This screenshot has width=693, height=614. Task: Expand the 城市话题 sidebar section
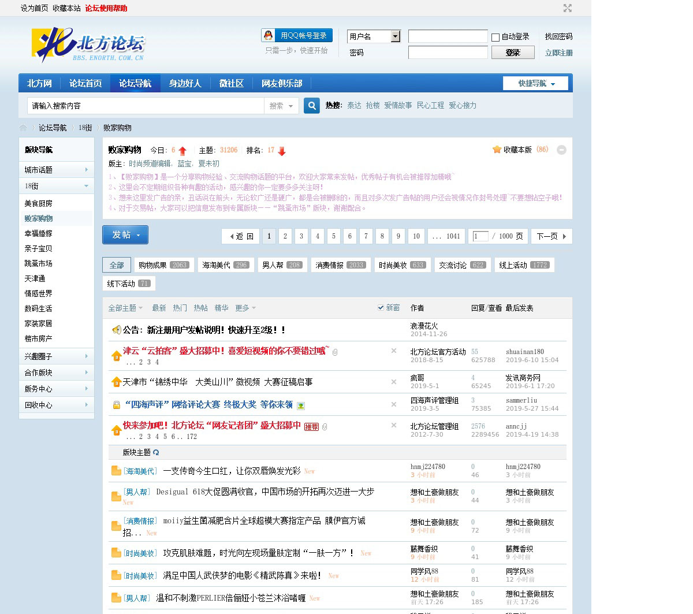click(56, 170)
